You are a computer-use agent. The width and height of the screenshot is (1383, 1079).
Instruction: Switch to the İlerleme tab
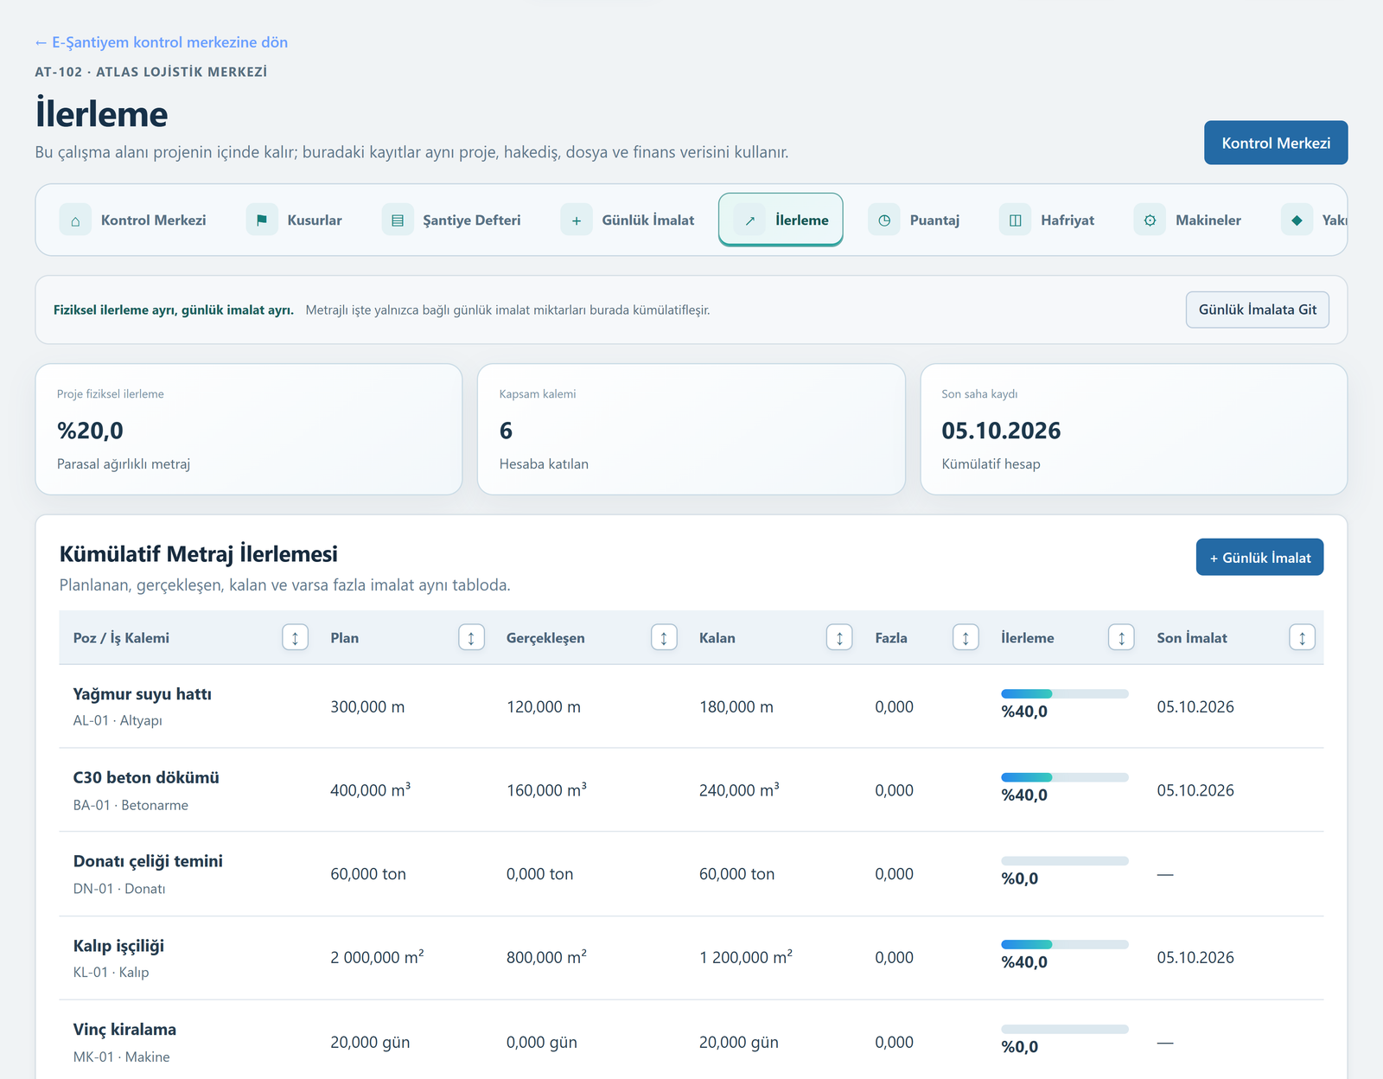[x=781, y=220]
